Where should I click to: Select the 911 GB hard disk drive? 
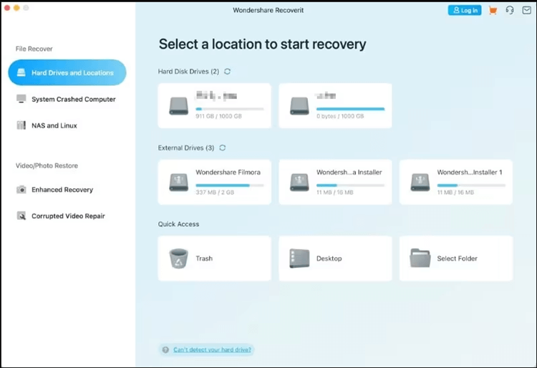click(214, 106)
